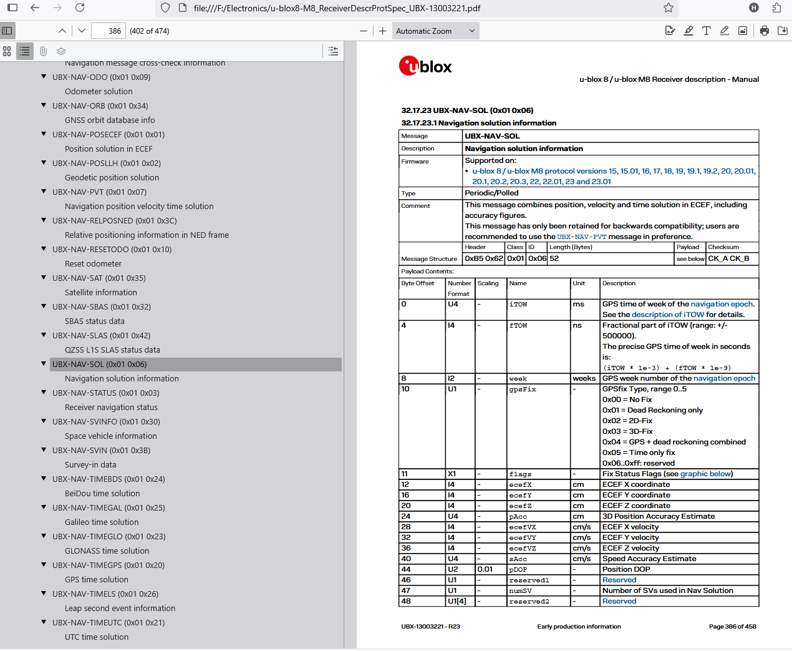Image resolution: width=792 pixels, height=651 pixels.
Task: Collapse UBX-NAV-SAT outline entry
Action: (44, 278)
